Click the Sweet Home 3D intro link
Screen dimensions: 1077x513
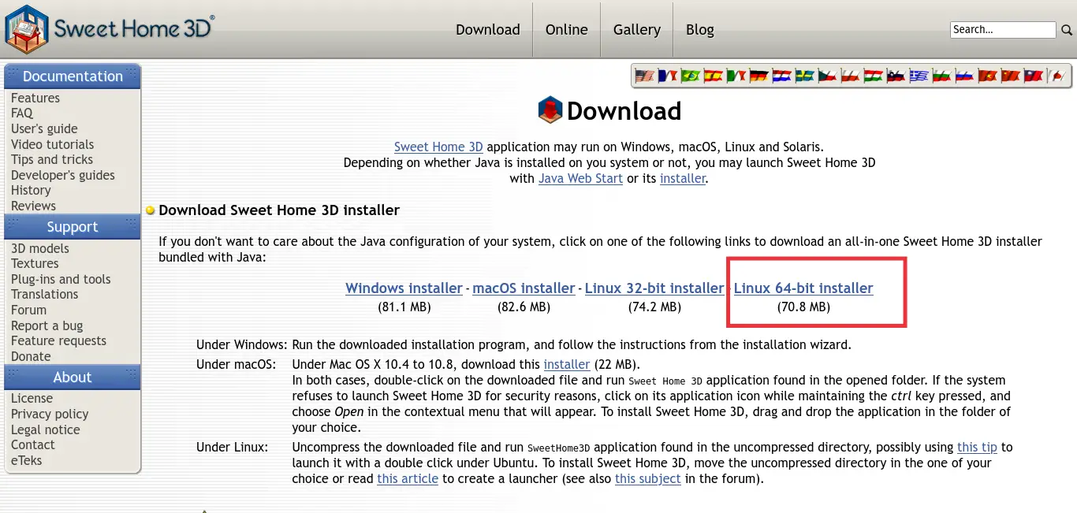(438, 147)
